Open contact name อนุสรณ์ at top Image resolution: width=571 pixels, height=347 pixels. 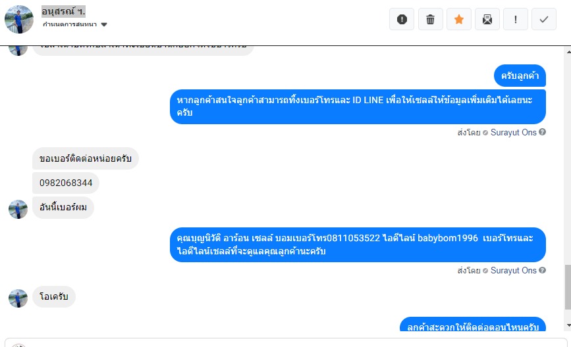[63, 12]
